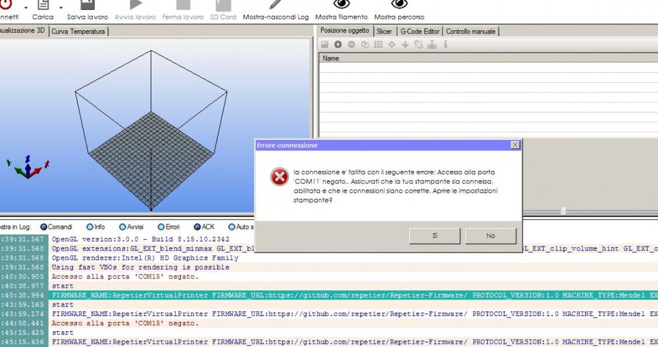Toggle the ACK log filter
The image size is (658, 347).
[x=197, y=227]
